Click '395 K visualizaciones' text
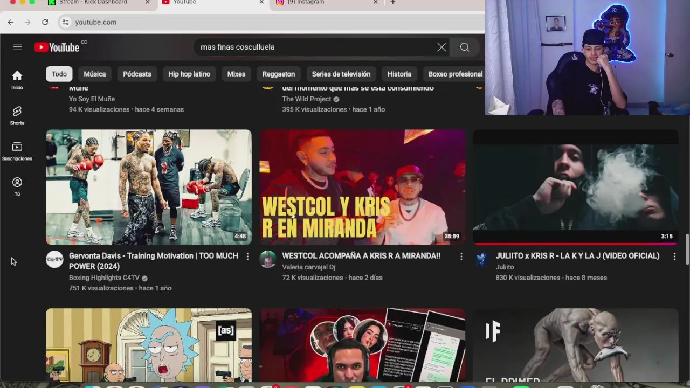The height and width of the screenshot is (388, 690). click(x=314, y=109)
